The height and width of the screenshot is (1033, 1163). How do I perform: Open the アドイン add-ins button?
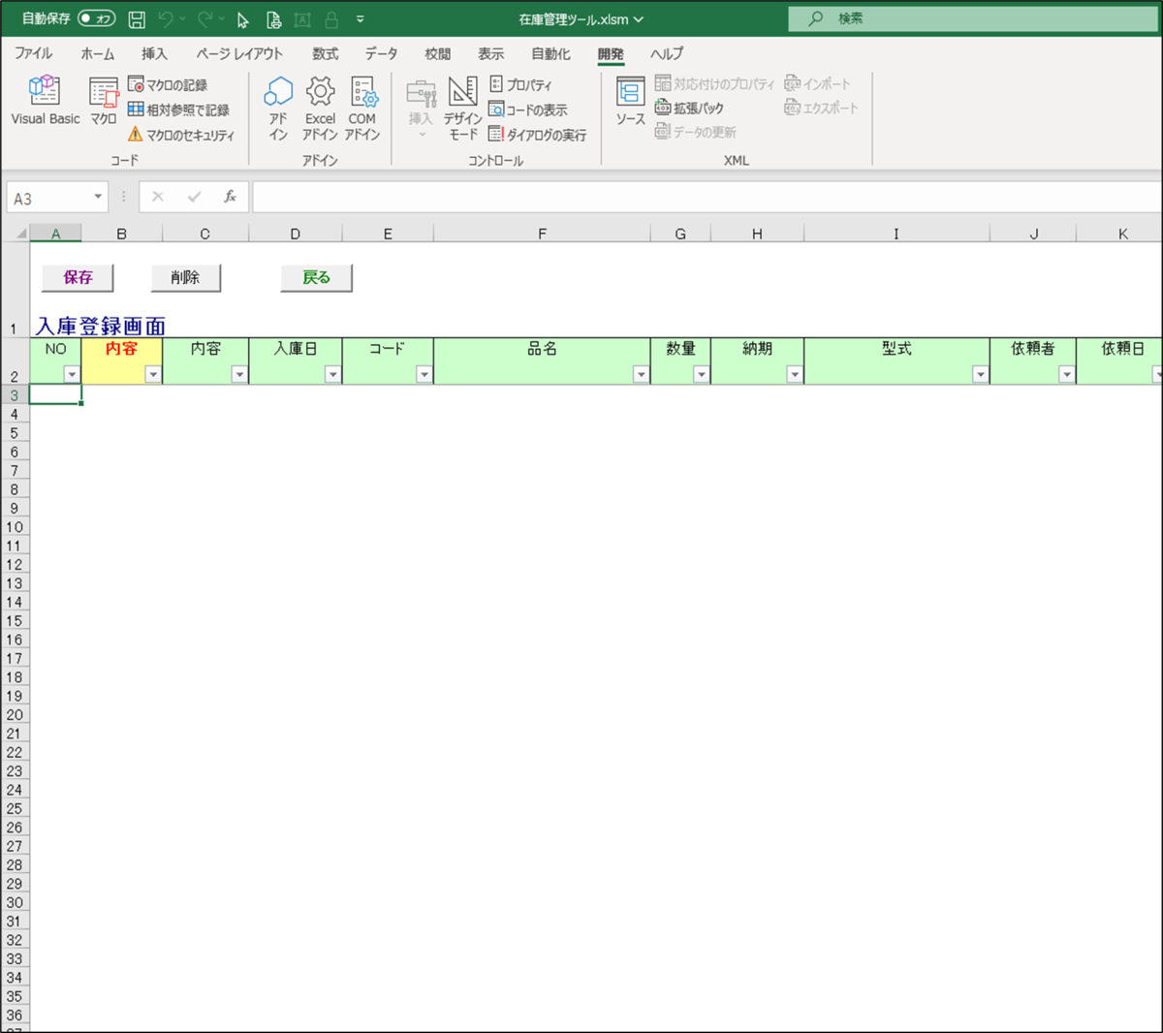click(x=278, y=109)
